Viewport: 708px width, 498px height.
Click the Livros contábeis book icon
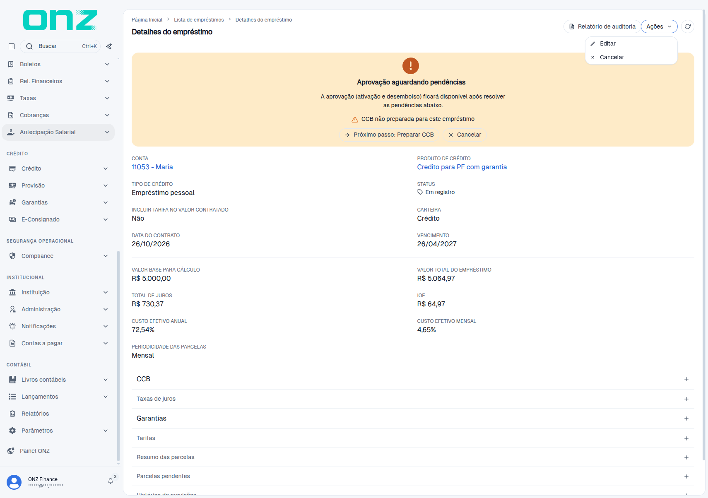point(12,380)
